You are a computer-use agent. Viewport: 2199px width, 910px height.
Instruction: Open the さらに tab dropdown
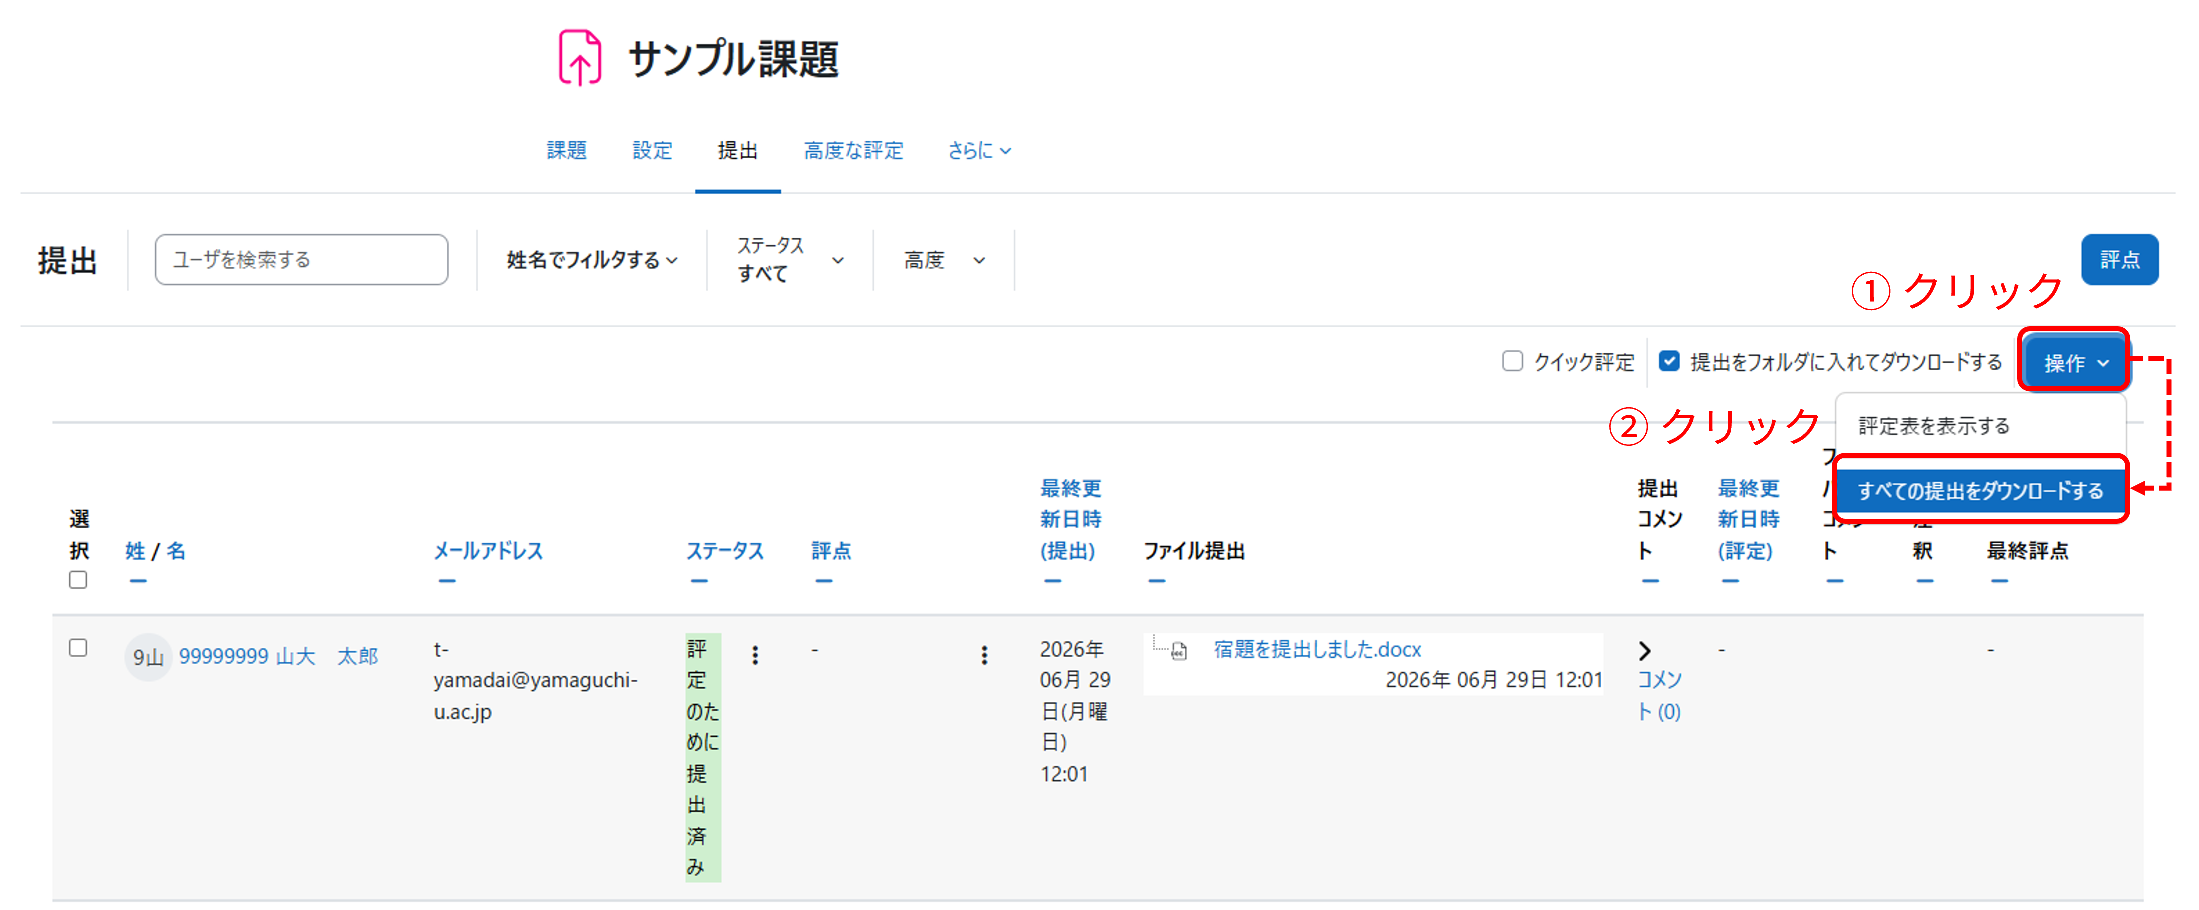click(979, 151)
